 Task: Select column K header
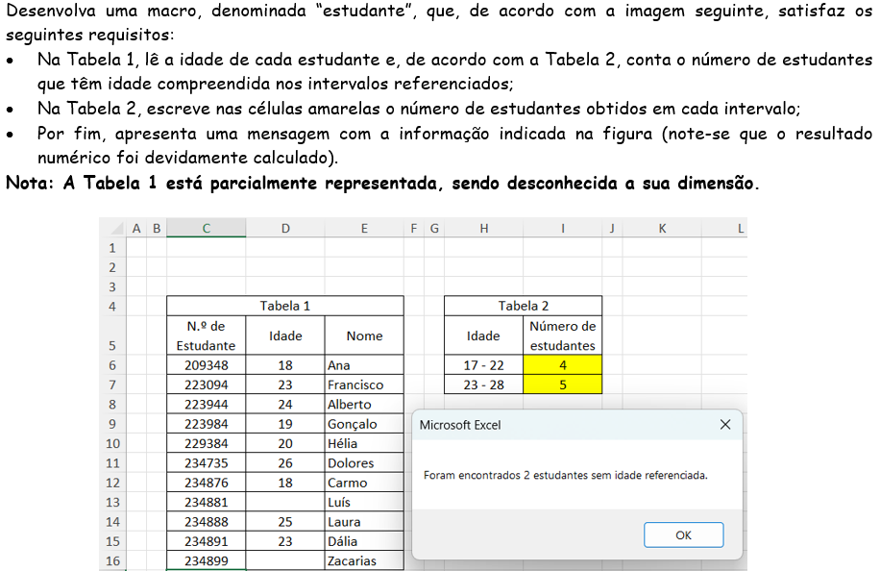662,229
